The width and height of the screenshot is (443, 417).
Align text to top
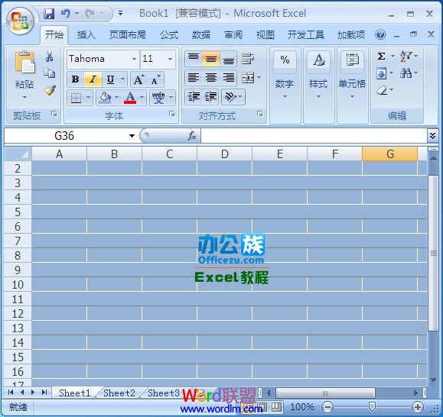tap(194, 59)
